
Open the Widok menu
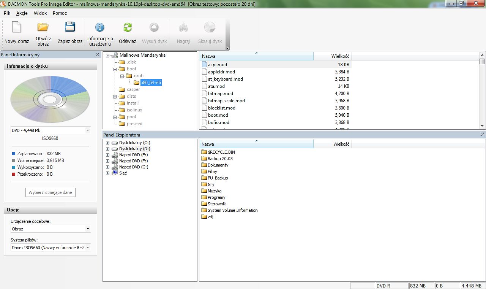pos(40,13)
